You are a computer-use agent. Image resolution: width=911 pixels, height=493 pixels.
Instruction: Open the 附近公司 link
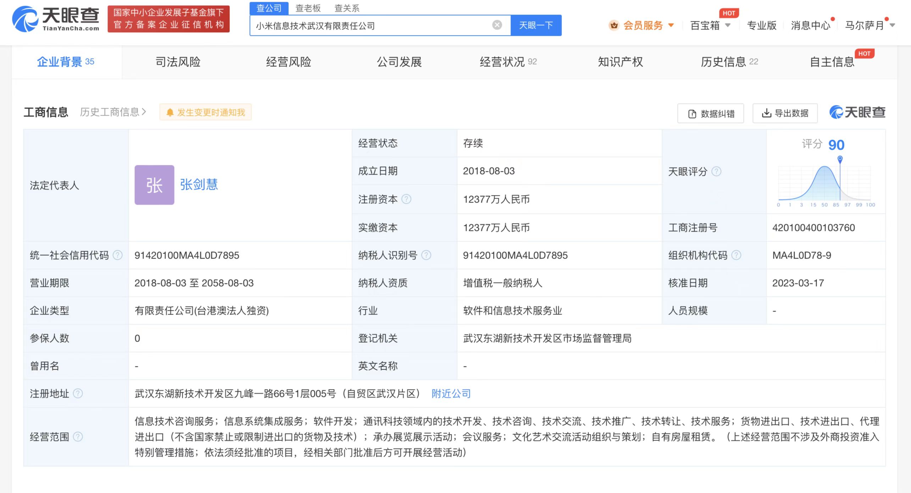451,393
